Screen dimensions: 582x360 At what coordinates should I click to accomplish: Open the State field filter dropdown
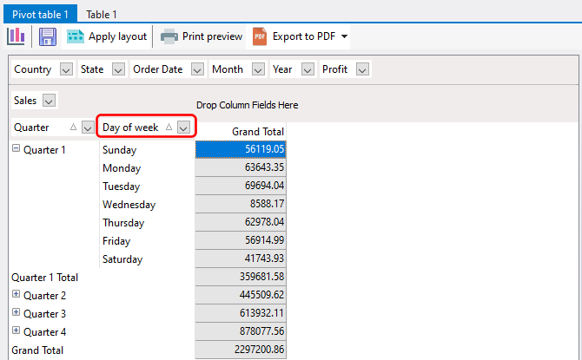[118, 69]
